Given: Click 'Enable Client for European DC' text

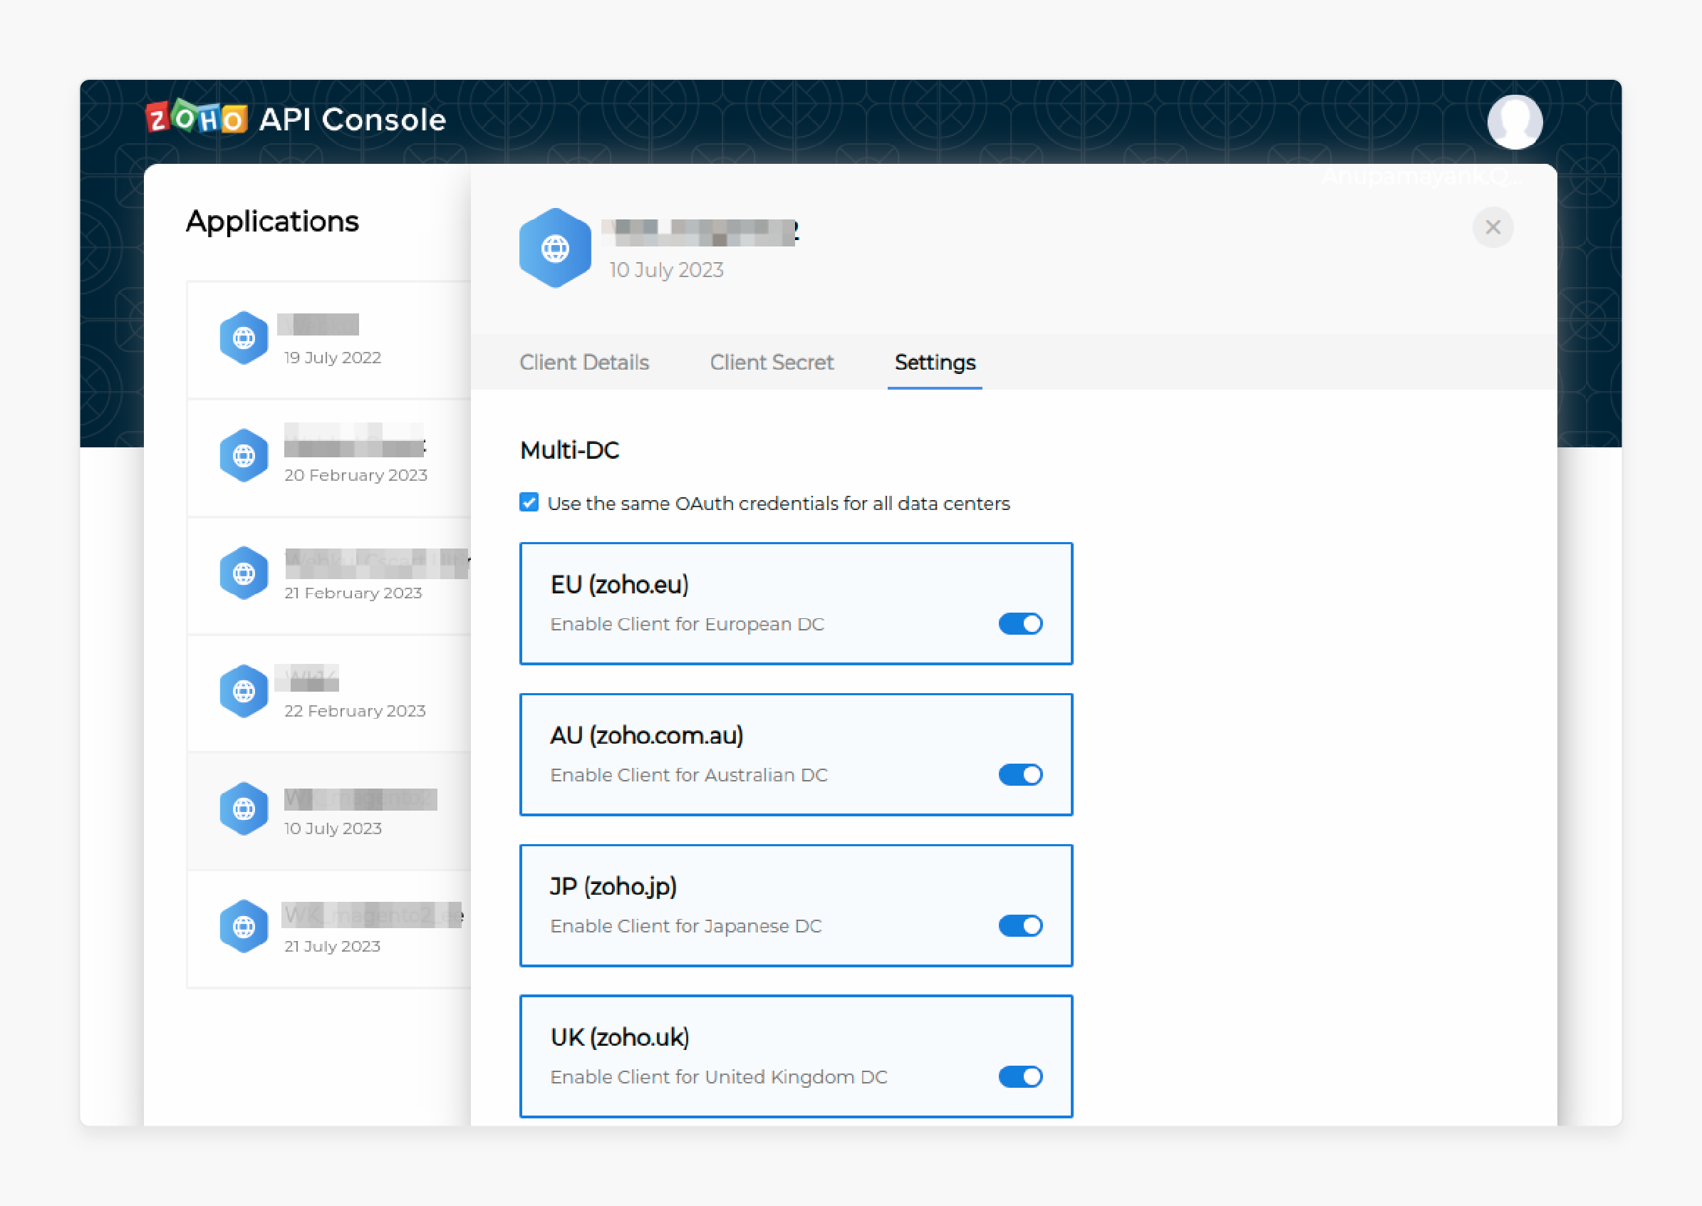Looking at the screenshot, I should pyautogui.click(x=687, y=625).
